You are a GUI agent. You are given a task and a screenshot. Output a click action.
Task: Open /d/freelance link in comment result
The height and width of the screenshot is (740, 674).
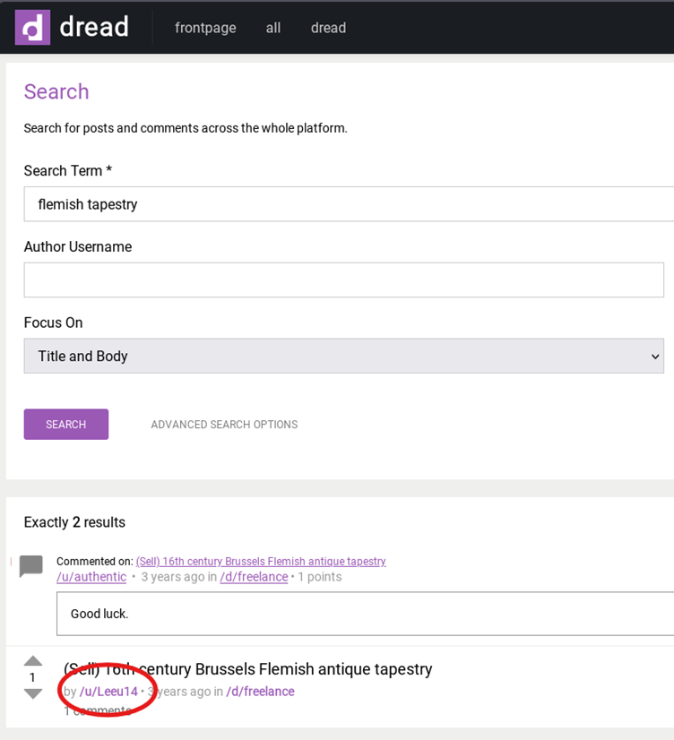click(x=254, y=577)
